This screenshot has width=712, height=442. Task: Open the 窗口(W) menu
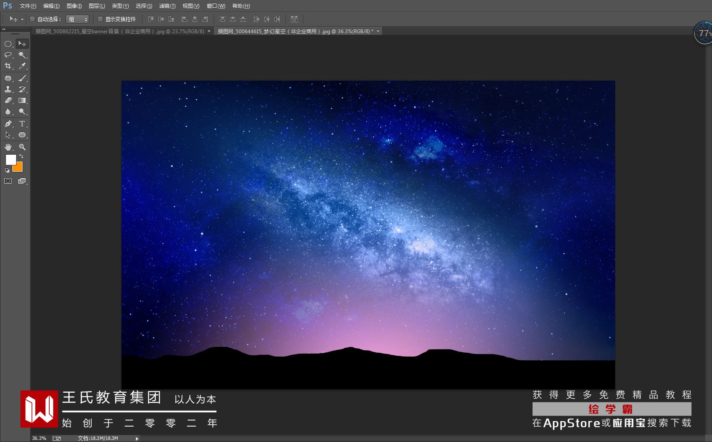[x=216, y=6]
